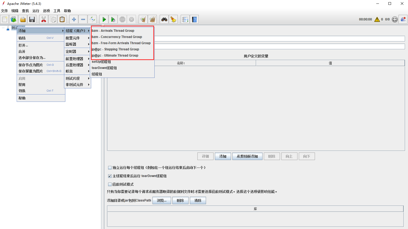408x229 pixels.
Task: Click the scissors Cut icon
Action: pos(44,19)
